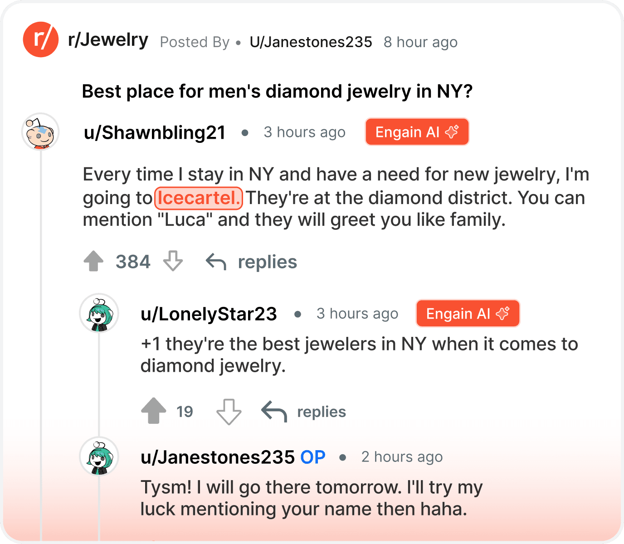Click the post title about men's diamond jewelry
The image size is (624, 544).
click(277, 91)
